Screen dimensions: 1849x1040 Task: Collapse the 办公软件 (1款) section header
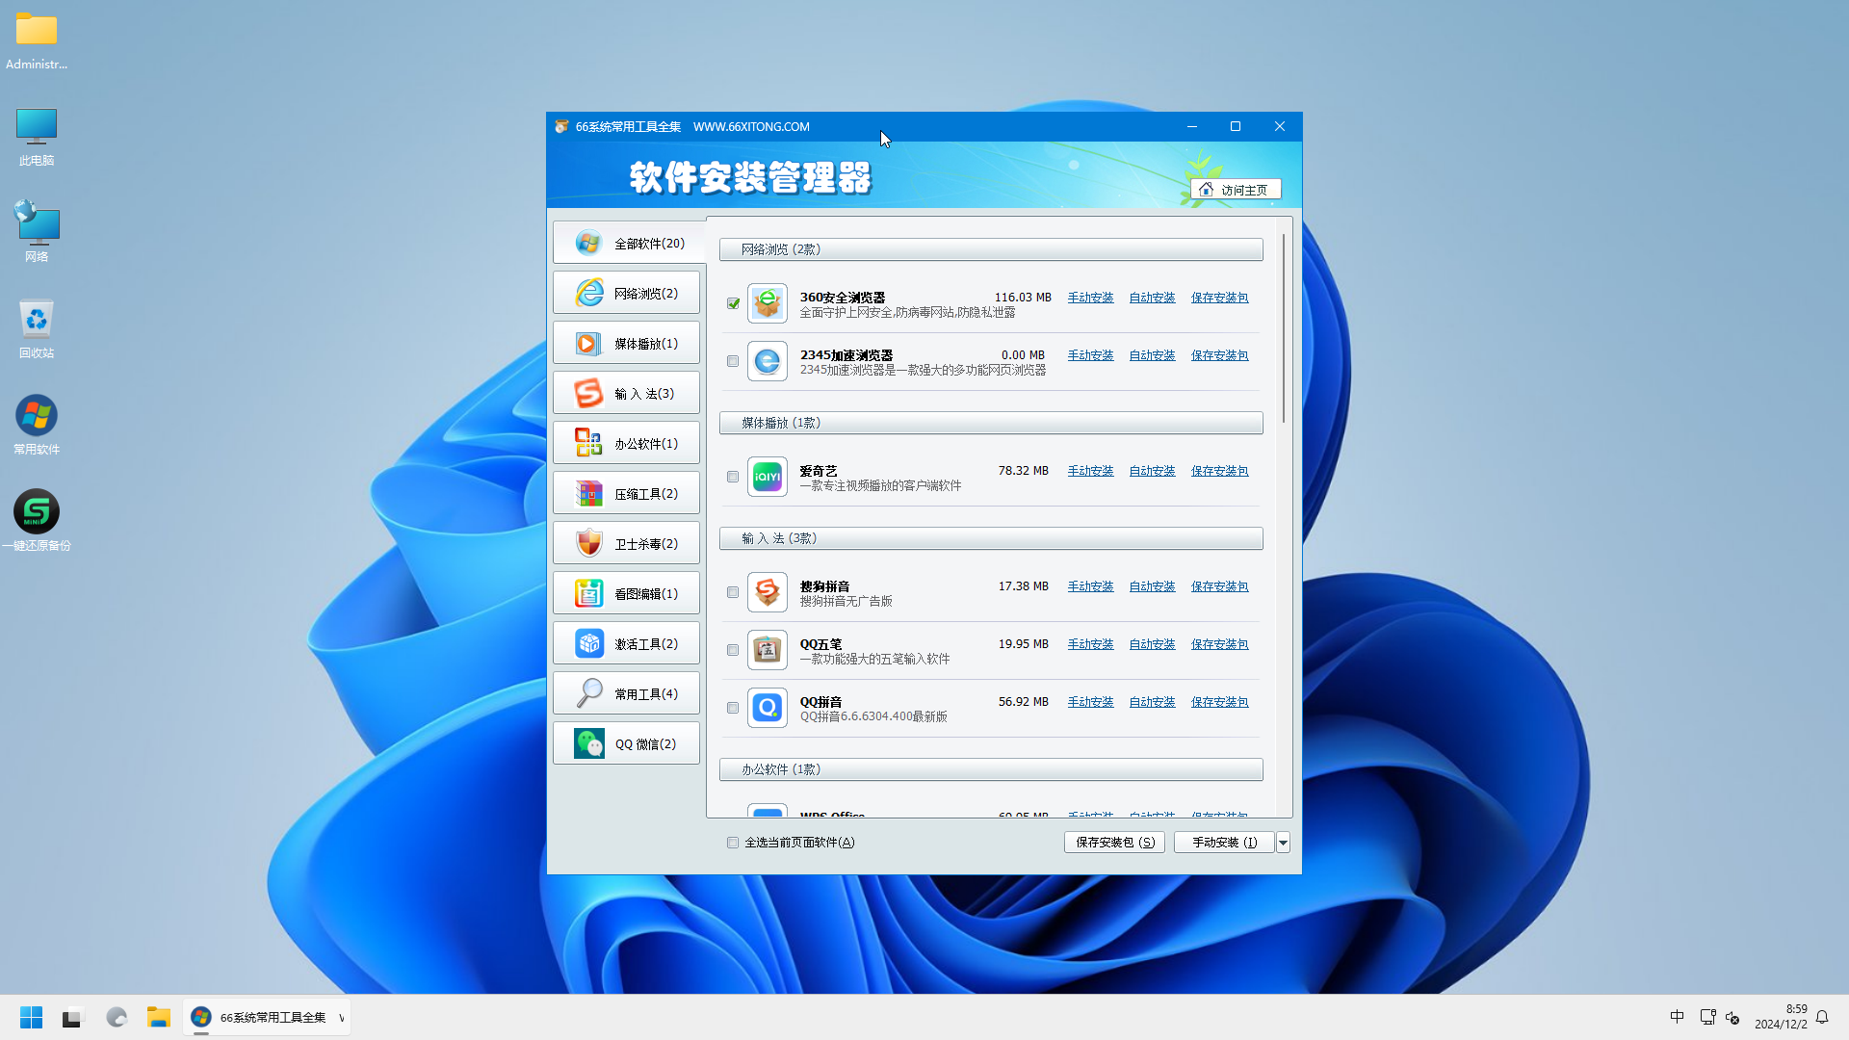pyautogui.click(x=991, y=769)
